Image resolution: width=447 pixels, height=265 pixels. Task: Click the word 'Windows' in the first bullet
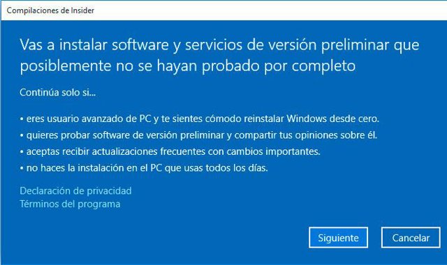click(x=307, y=119)
